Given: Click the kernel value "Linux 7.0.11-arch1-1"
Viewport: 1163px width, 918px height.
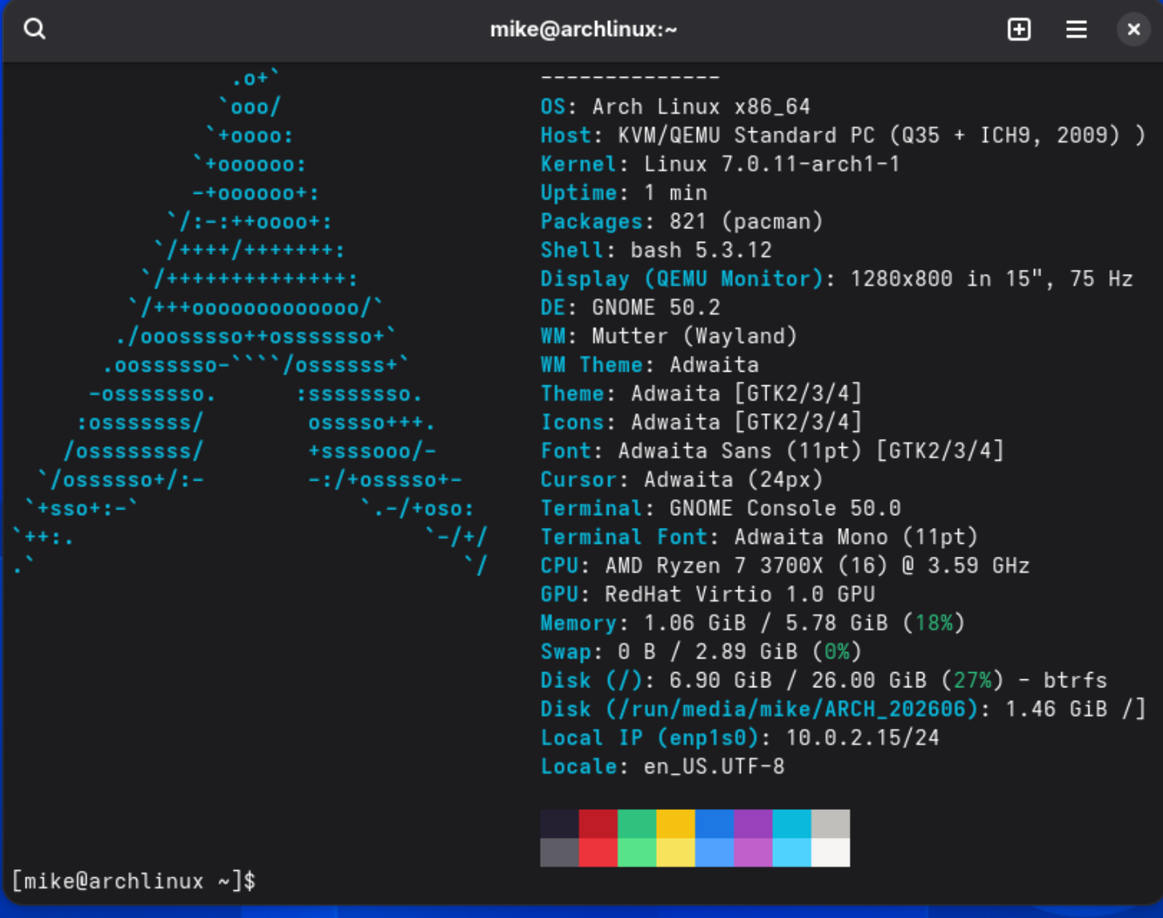Looking at the screenshot, I should (772, 164).
